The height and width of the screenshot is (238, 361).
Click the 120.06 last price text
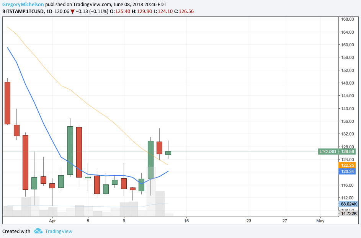tap(62, 11)
